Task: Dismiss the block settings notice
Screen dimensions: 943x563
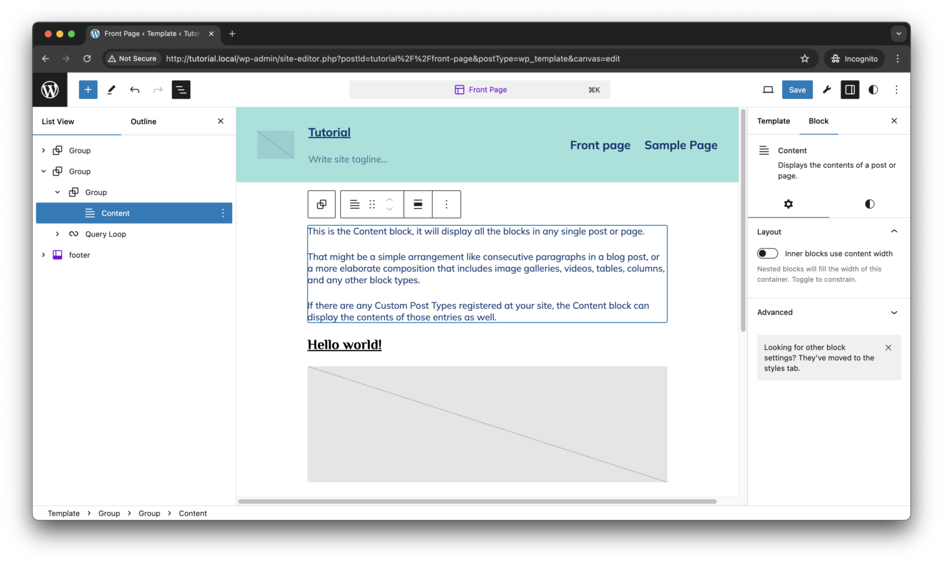Action: pyautogui.click(x=888, y=347)
